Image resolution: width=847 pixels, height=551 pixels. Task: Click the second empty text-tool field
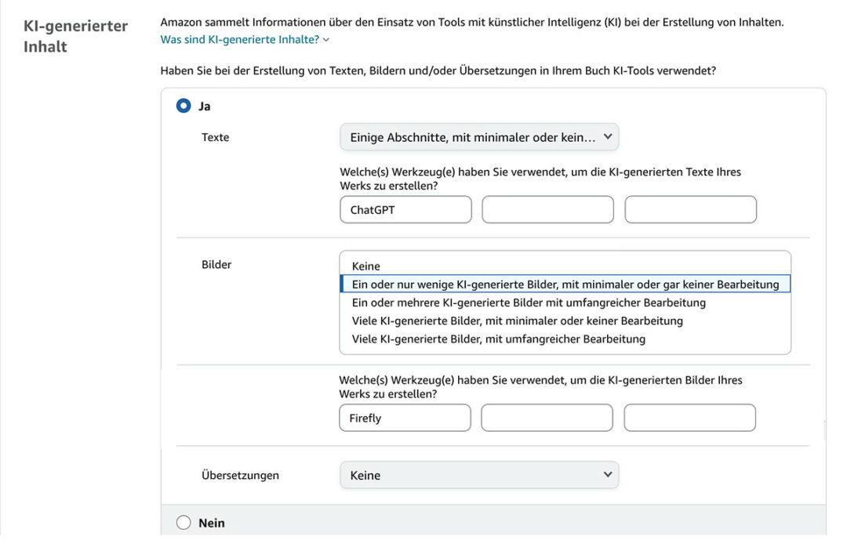tap(547, 209)
